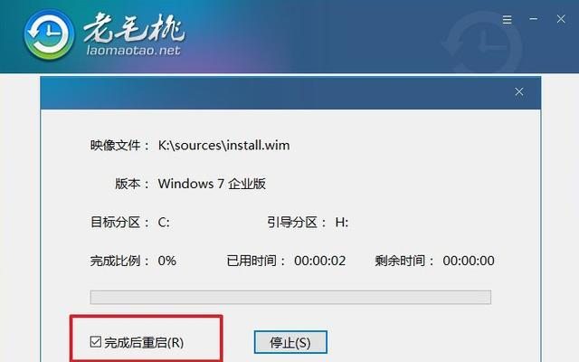
Task: Click the 停止(S) button
Action: point(290,342)
